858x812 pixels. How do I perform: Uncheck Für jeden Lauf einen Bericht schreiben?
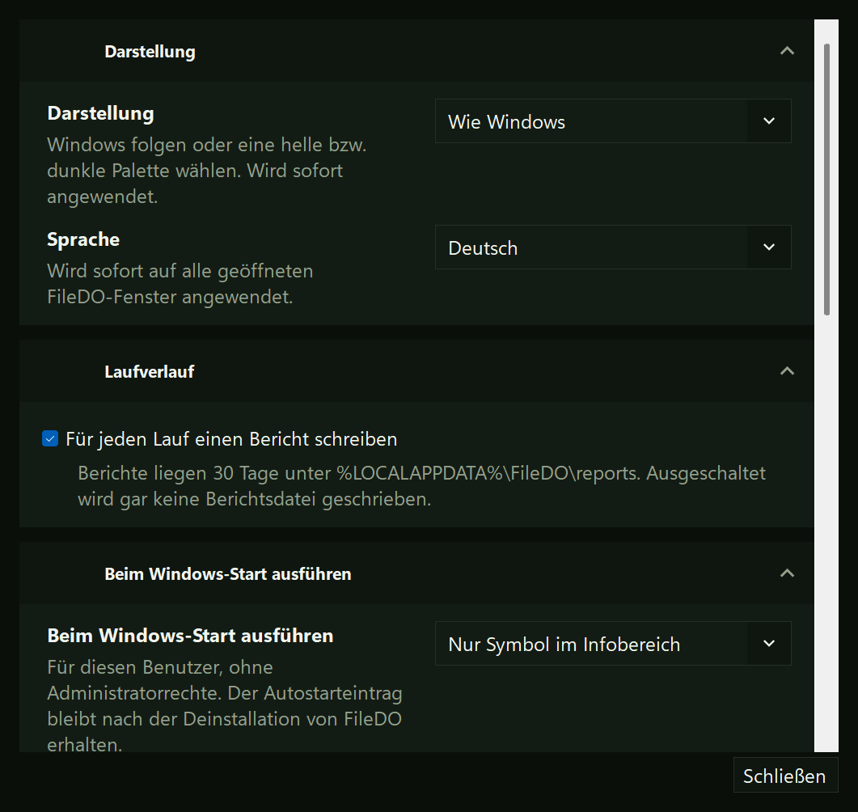pos(50,438)
